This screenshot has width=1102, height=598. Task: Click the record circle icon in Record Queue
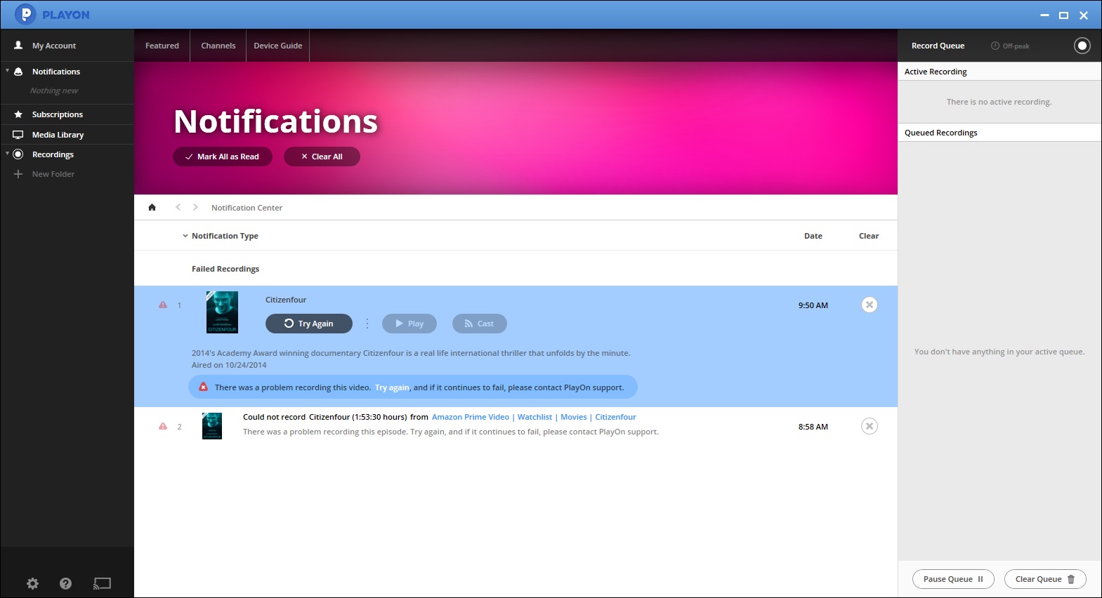tap(1082, 46)
